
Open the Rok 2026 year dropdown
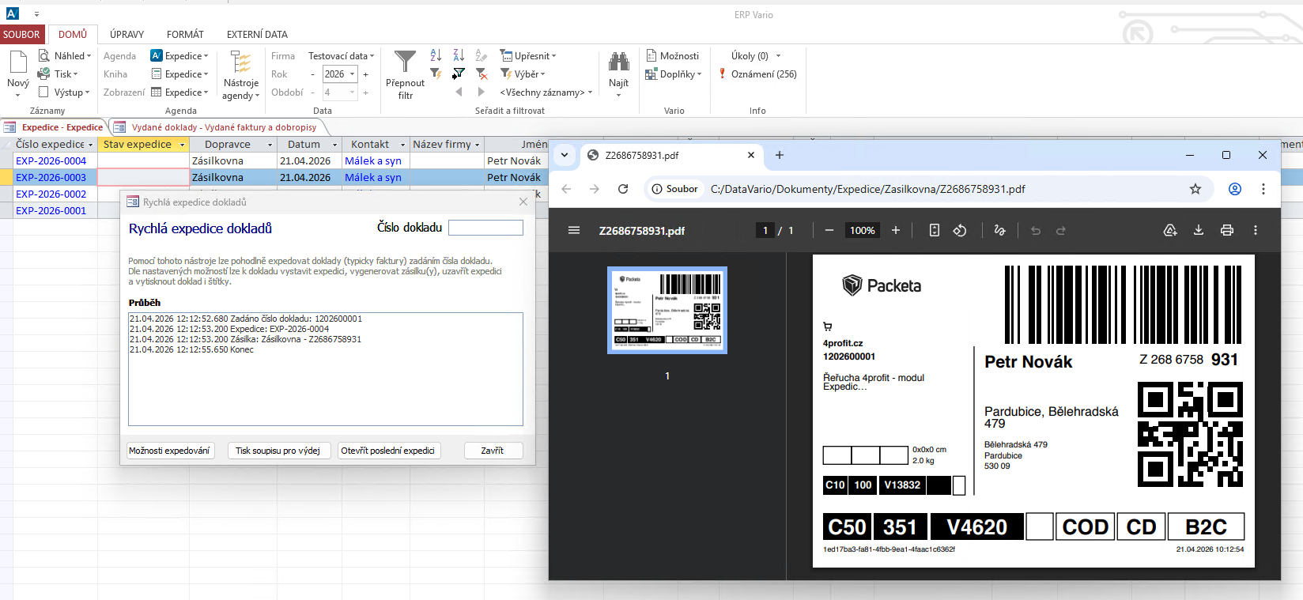click(x=353, y=74)
